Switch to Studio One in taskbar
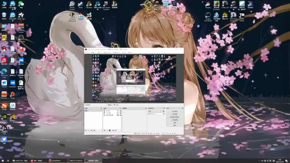The height and width of the screenshot is (163, 290). pyautogui.click(x=20, y=161)
